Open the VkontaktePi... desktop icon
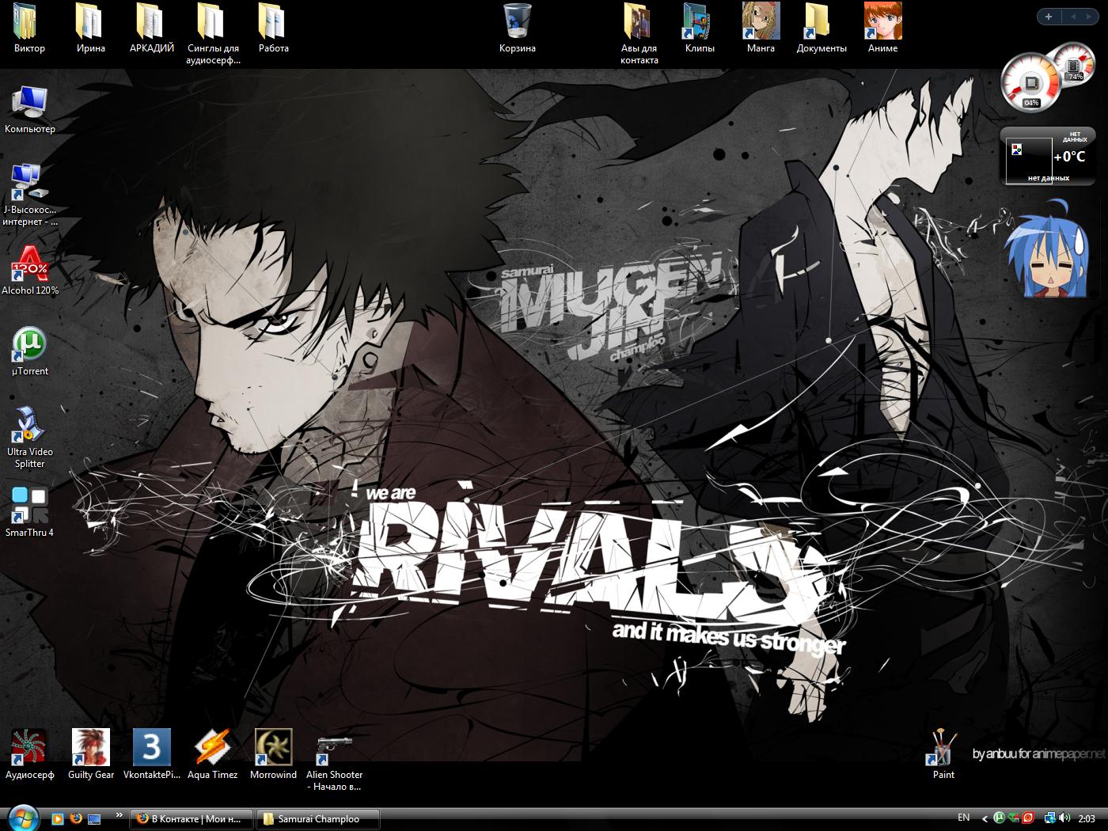The height and width of the screenshot is (831, 1108). point(151,755)
